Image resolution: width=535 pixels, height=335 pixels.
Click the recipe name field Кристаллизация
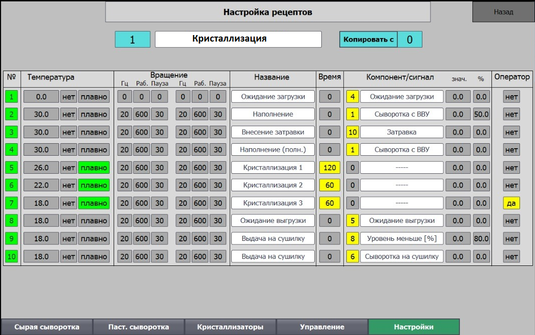(238, 39)
